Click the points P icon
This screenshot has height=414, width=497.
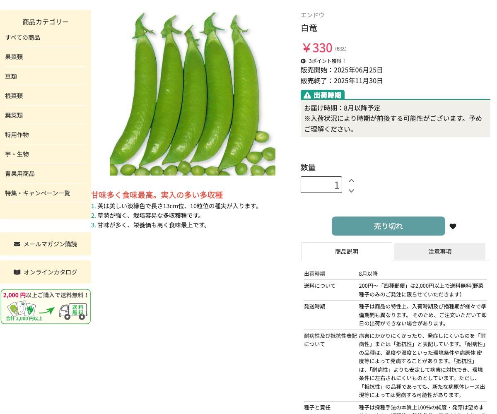click(303, 61)
